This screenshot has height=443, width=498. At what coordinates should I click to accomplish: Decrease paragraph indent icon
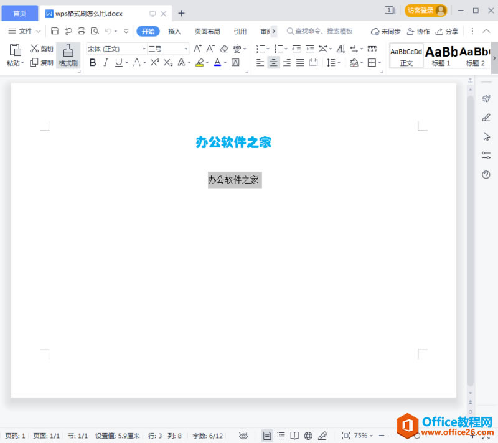coord(296,49)
